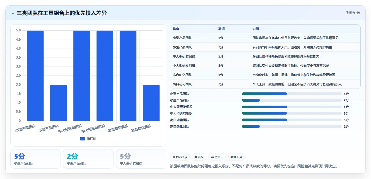
Task: Click the 2分 cell in the 个人工具一致性 table row
Action: point(221,84)
